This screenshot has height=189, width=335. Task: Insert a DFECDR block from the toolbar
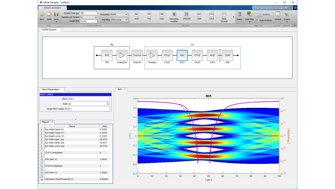coord(187,16)
